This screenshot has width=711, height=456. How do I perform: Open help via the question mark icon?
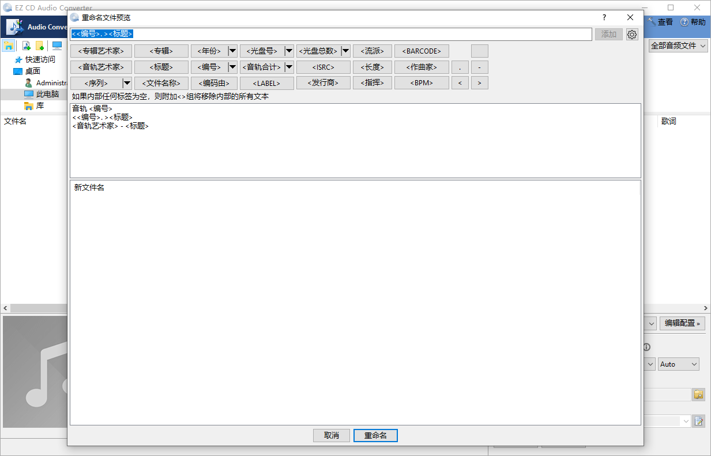click(x=604, y=17)
